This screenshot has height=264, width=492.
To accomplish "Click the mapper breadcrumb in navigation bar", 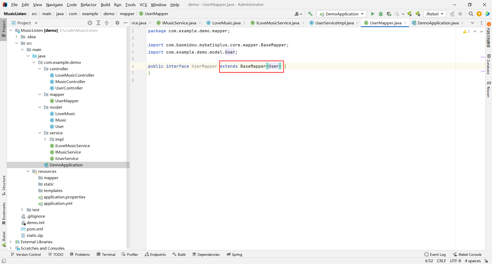I will [127, 14].
